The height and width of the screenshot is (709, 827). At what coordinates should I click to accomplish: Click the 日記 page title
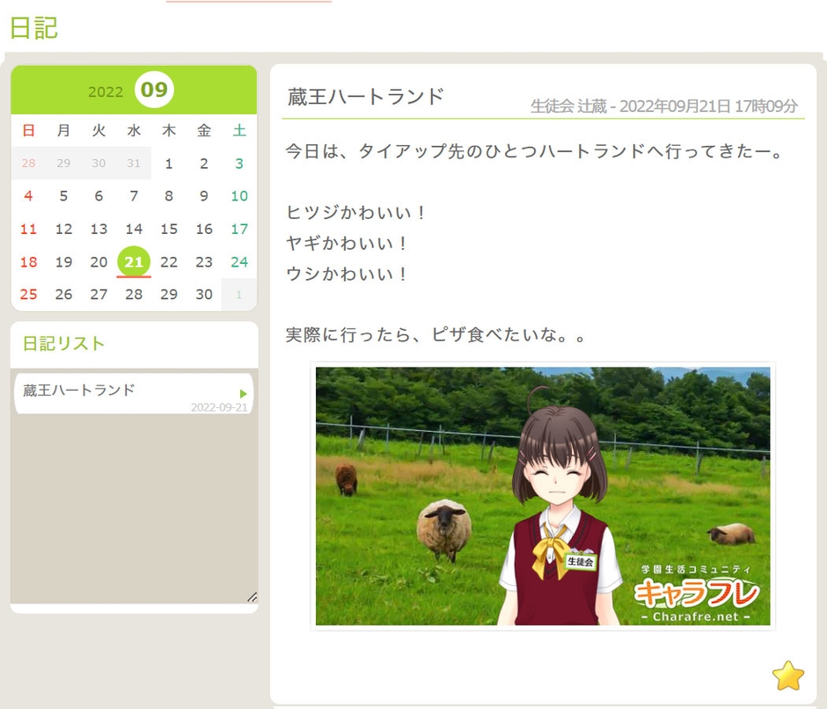tap(33, 28)
